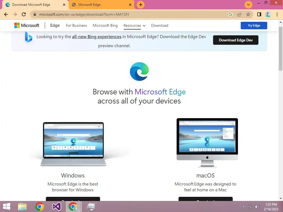Open the Chrome profile avatar
The height and width of the screenshot is (212, 283).
click(x=268, y=14)
